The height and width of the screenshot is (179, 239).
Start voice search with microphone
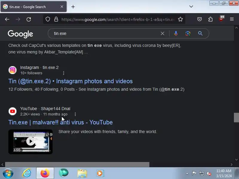pos(176,33)
